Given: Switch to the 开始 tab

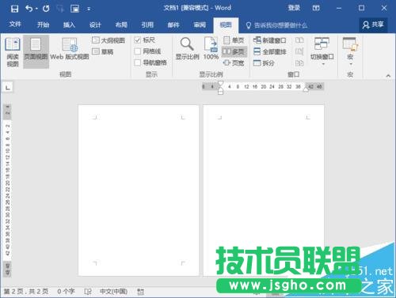Looking at the screenshot, I should click(43, 25).
